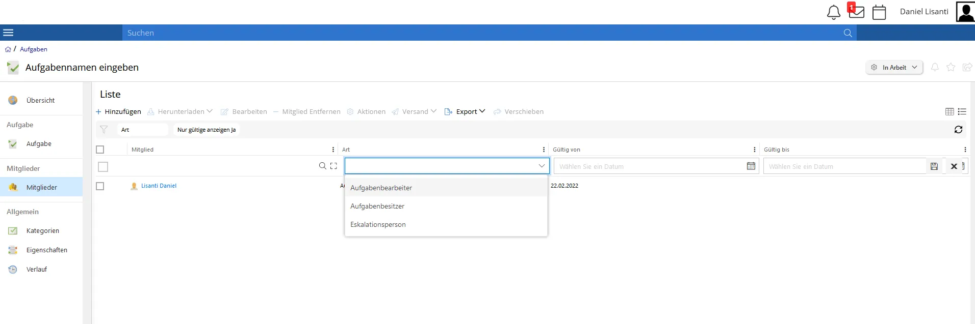
Task: Open the mail inbox with red badge
Action: tap(856, 11)
